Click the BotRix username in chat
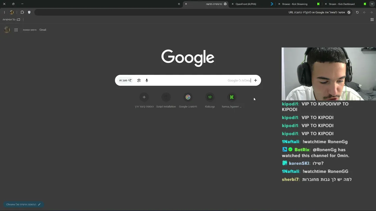The width and height of the screenshot is (376, 211). pos(302,150)
